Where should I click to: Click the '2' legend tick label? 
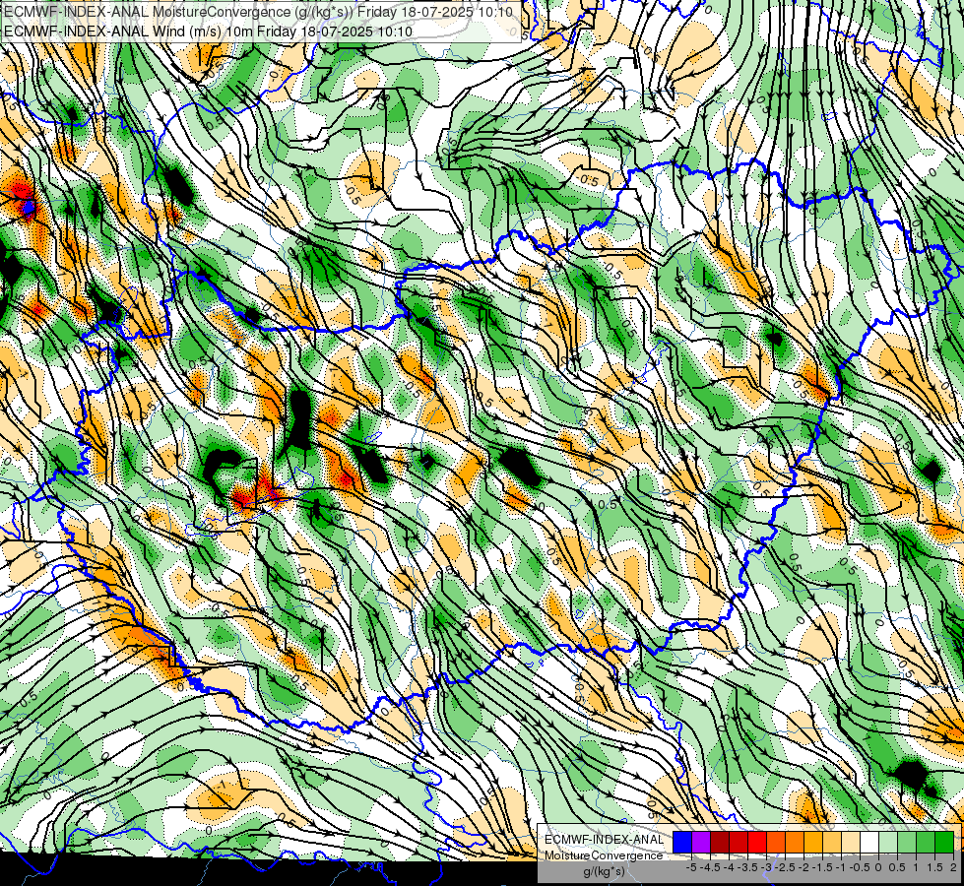coord(953,867)
